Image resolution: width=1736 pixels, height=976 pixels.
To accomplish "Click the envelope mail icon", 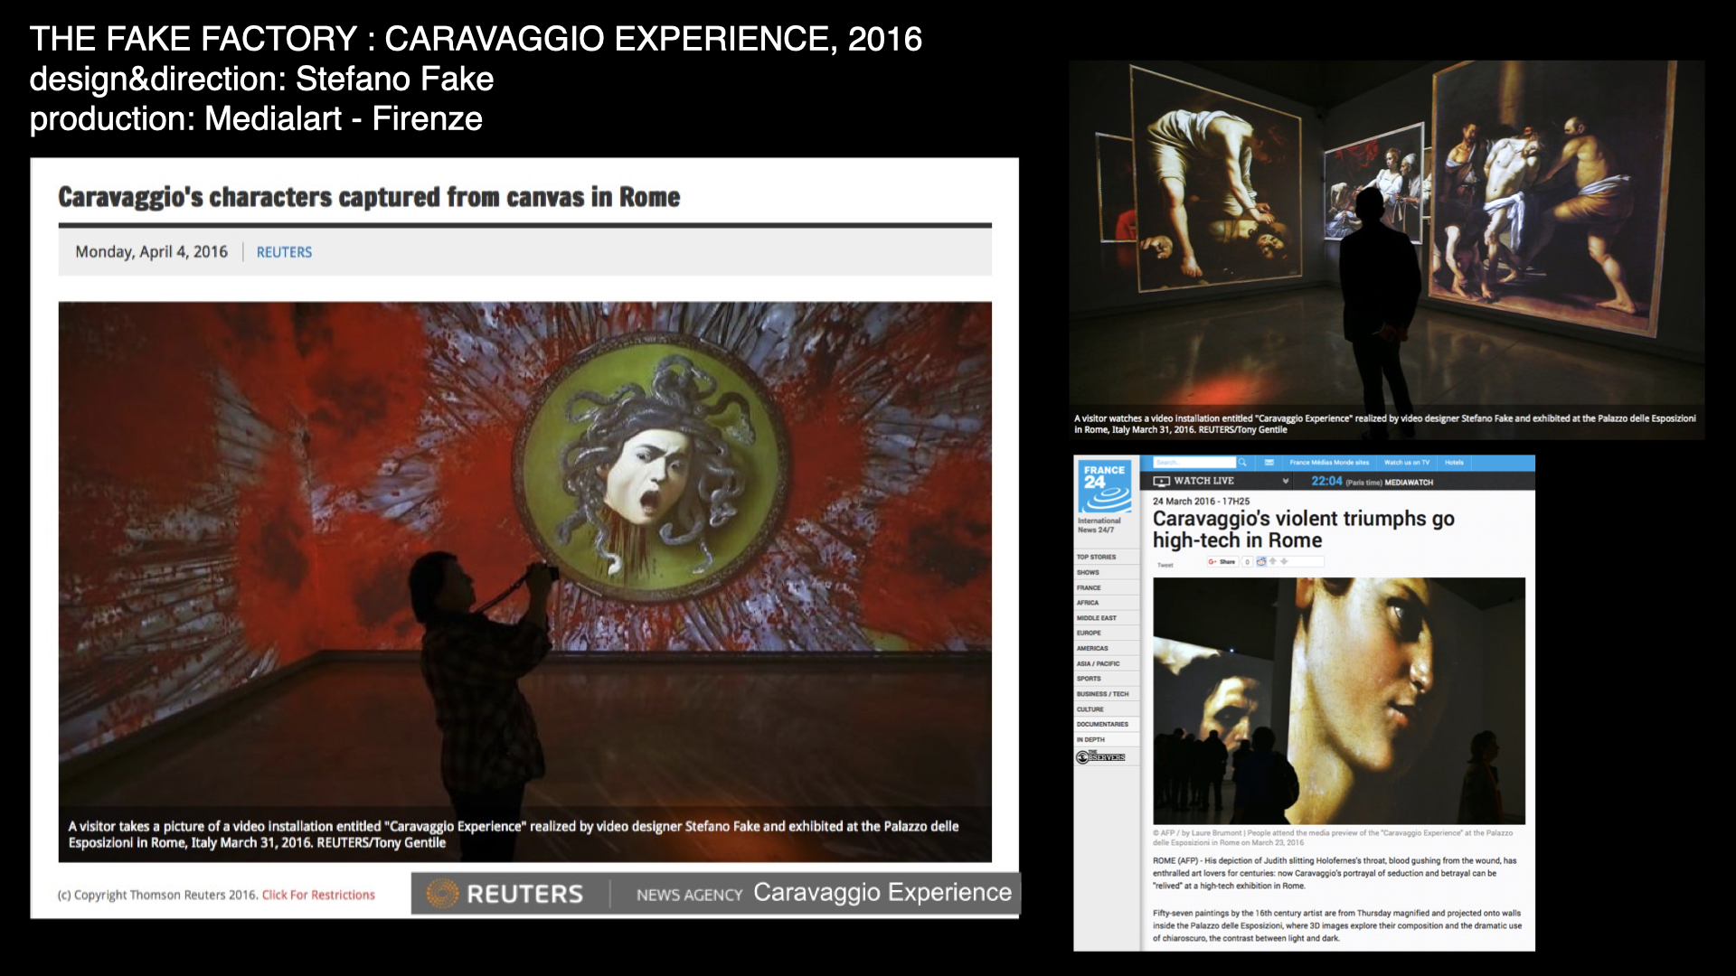I will click(x=1269, y=463).
